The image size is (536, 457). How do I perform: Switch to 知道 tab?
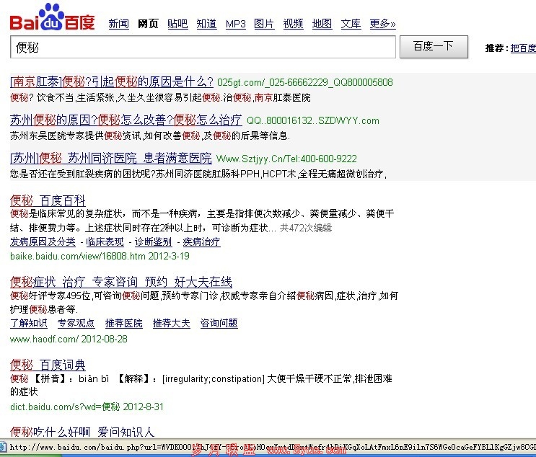point(206,24)
